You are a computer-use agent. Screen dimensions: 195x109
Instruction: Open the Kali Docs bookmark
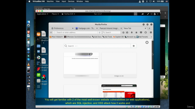(97, 37)
